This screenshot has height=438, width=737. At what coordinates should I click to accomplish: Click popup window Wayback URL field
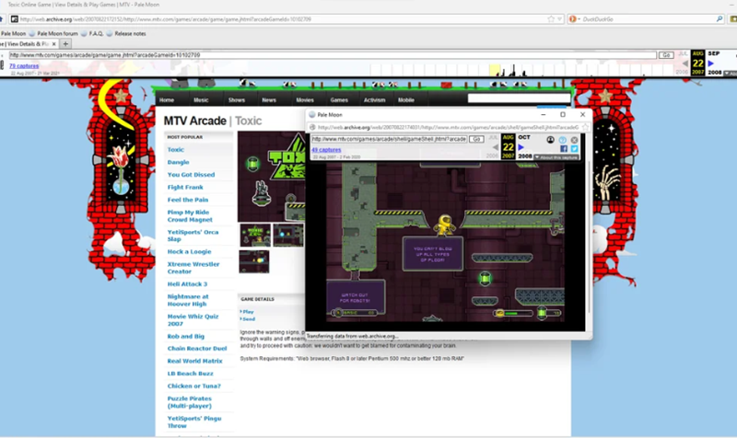coord(389,140)
